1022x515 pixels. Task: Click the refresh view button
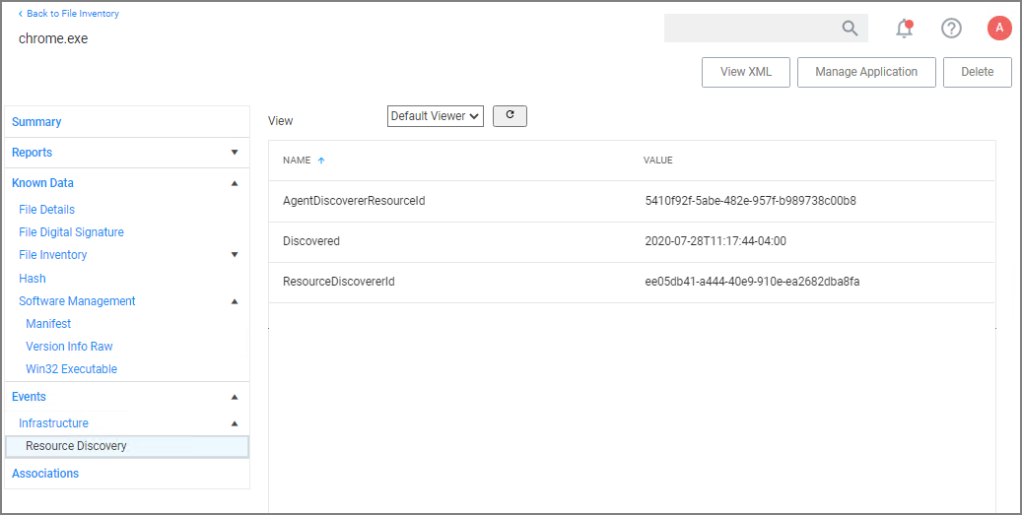(x=510, y=116)
